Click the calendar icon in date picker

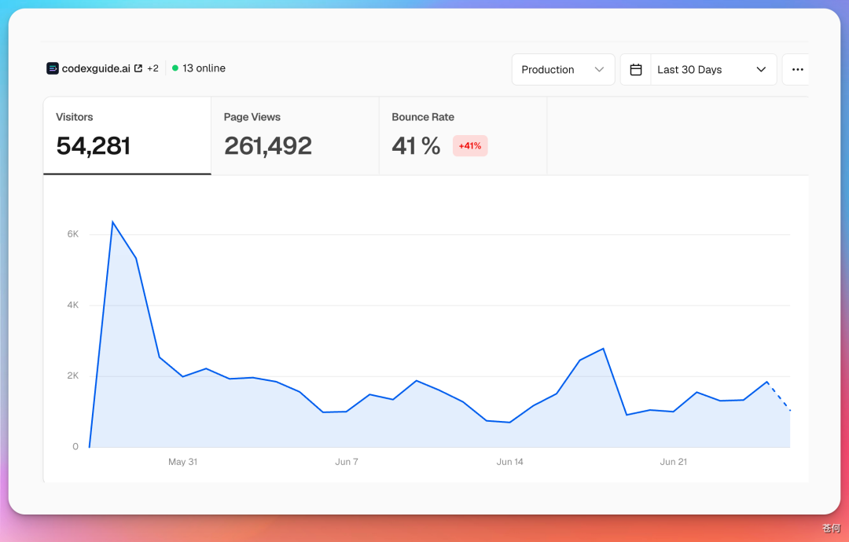pyautogui.click(x=636, y=69)
